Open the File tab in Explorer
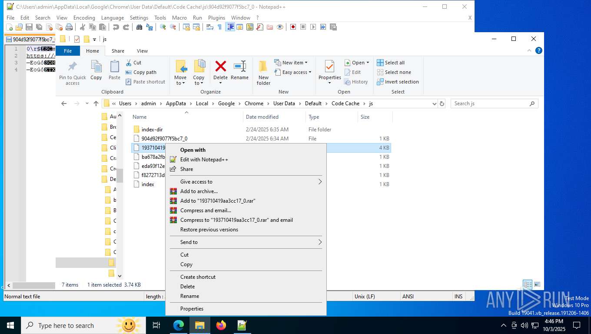591x334 pixels. [68, 51]
